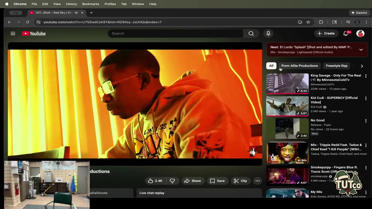The image size is (372, 209).
Task: Open the Help menu
Action: pyautogui.click(x=153, y=4)
